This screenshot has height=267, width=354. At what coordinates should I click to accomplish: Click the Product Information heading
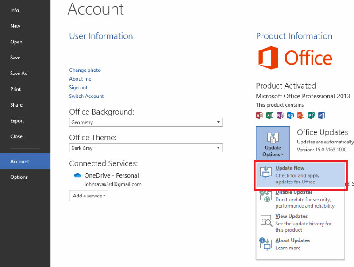click(294, 36)
